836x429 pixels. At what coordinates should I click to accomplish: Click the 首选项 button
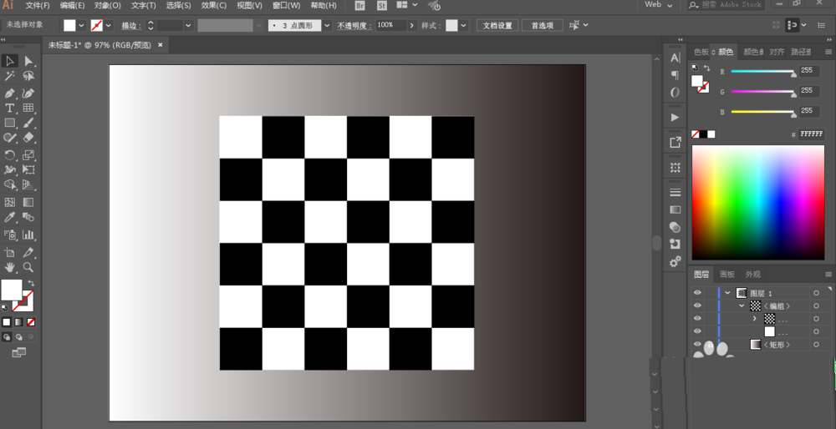coord(543,26)
